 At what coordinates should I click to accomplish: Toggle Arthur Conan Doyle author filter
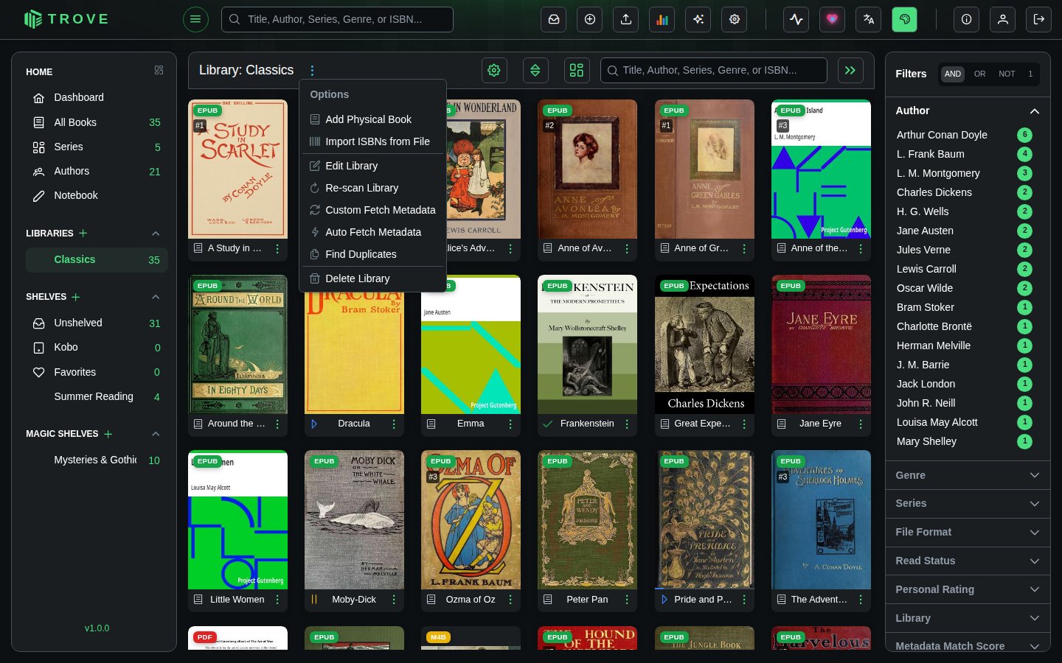[x=964, y=135]
